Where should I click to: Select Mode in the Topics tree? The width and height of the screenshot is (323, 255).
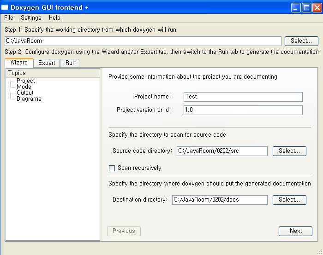coord(24,87)
